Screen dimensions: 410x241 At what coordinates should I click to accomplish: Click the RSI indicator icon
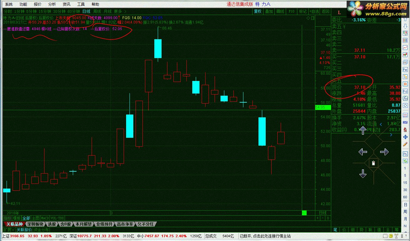(x=405, y=122)
